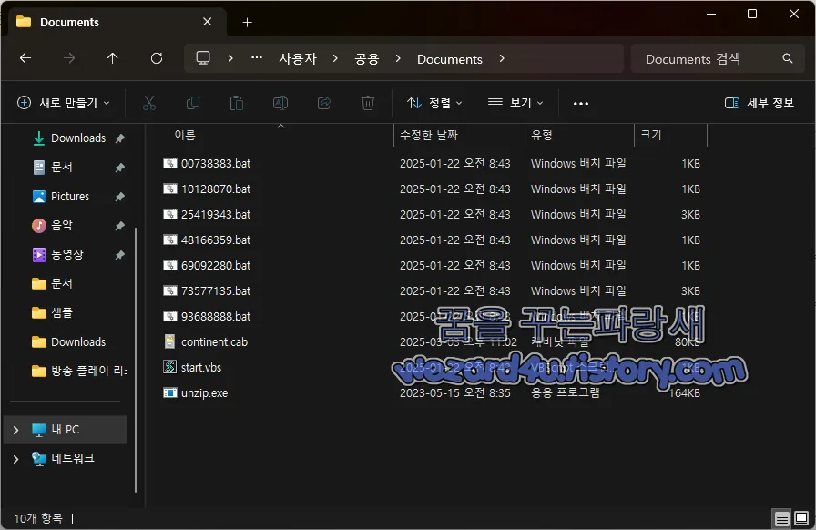Select 내 PC in navigation pane

(x=65, y=430)
